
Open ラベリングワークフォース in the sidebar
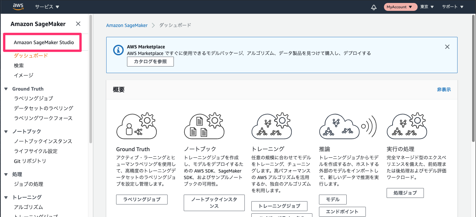pos(43,118)
